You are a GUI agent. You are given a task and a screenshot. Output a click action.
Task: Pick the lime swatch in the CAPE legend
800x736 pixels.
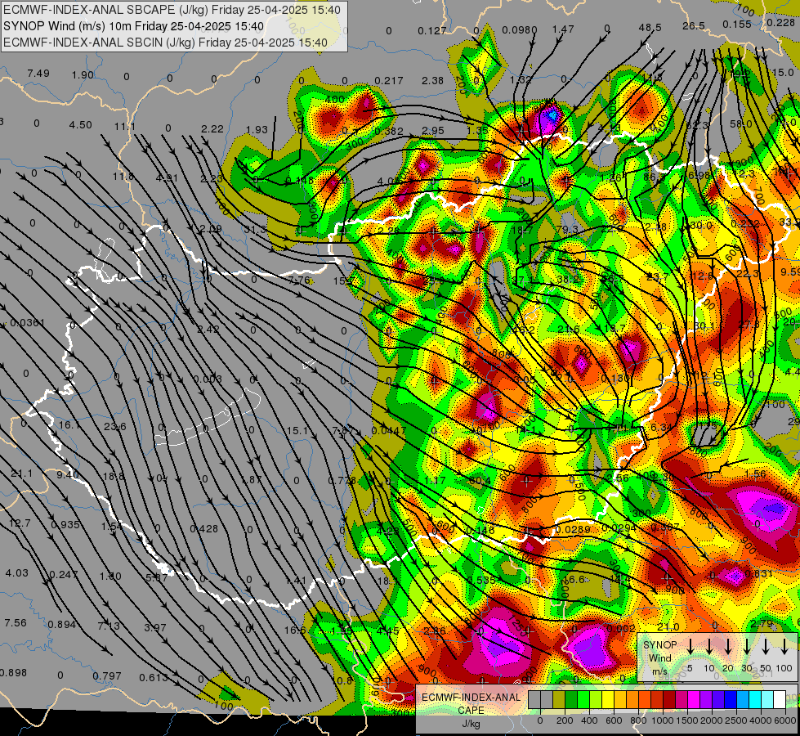(x=596, y=699)
